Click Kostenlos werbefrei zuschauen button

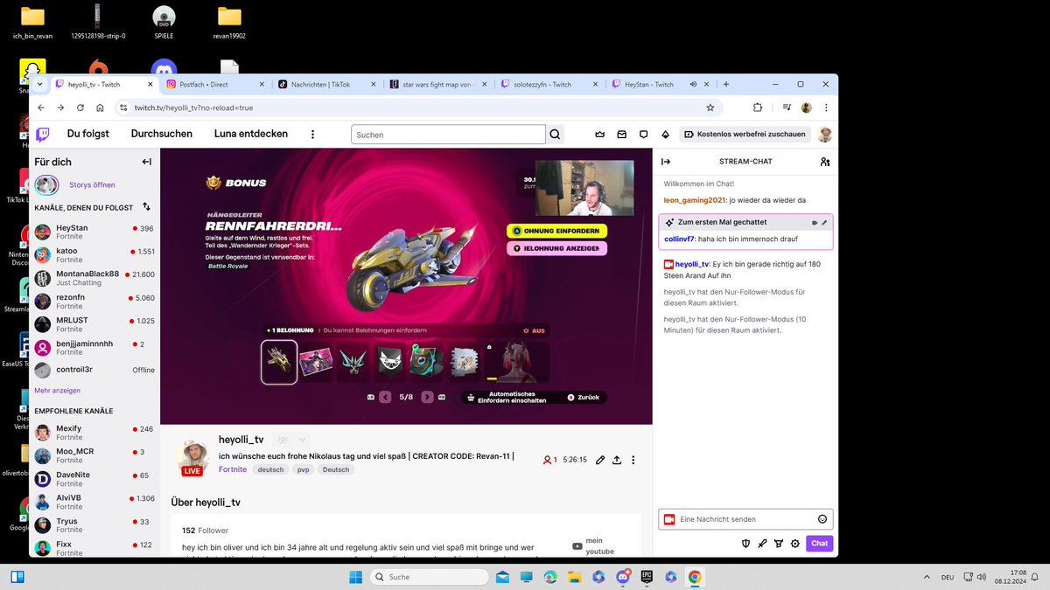point(745,135)
